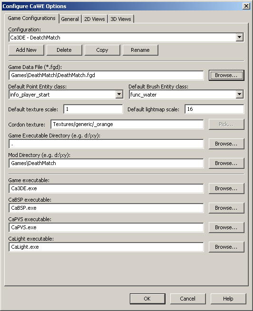The width and height of the screenshot is (253, 311).
Task: Click the CaPVS.exe executable field
Action: pos(106,227)
